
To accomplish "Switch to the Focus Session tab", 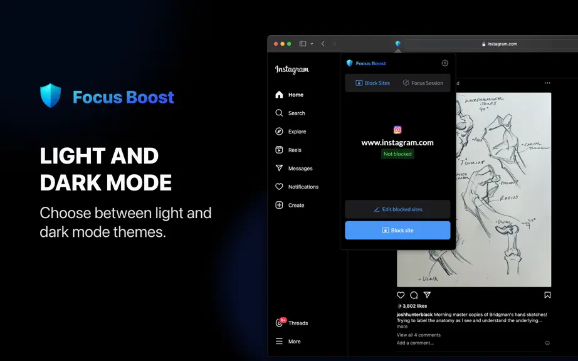I will coord(423,83).
